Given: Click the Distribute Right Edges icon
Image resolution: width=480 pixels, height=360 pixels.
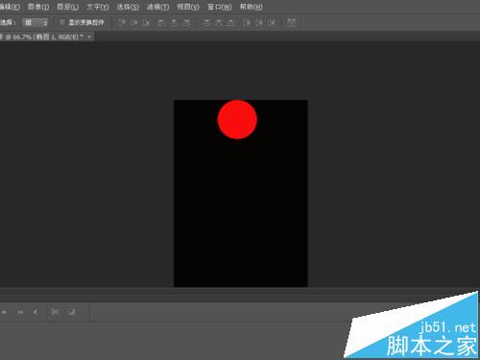Looking at the screenshot, I should coord(272,22).
